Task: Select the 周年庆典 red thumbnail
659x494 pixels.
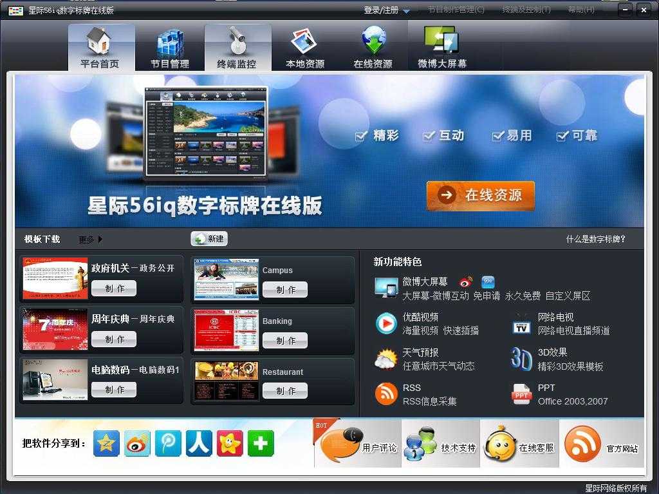Action: (x=55, y=329)
